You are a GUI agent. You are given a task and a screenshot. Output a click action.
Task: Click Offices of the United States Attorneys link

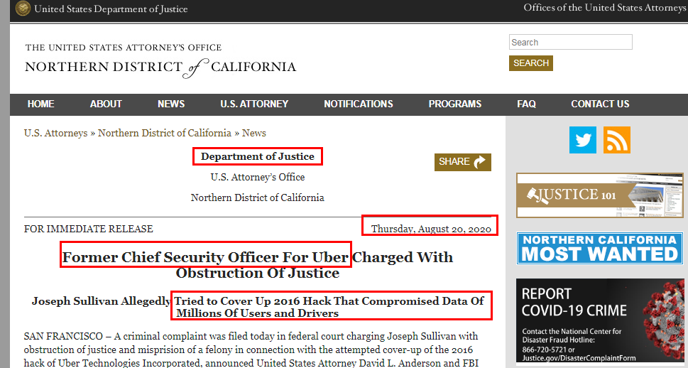click(x=606, y=8)
